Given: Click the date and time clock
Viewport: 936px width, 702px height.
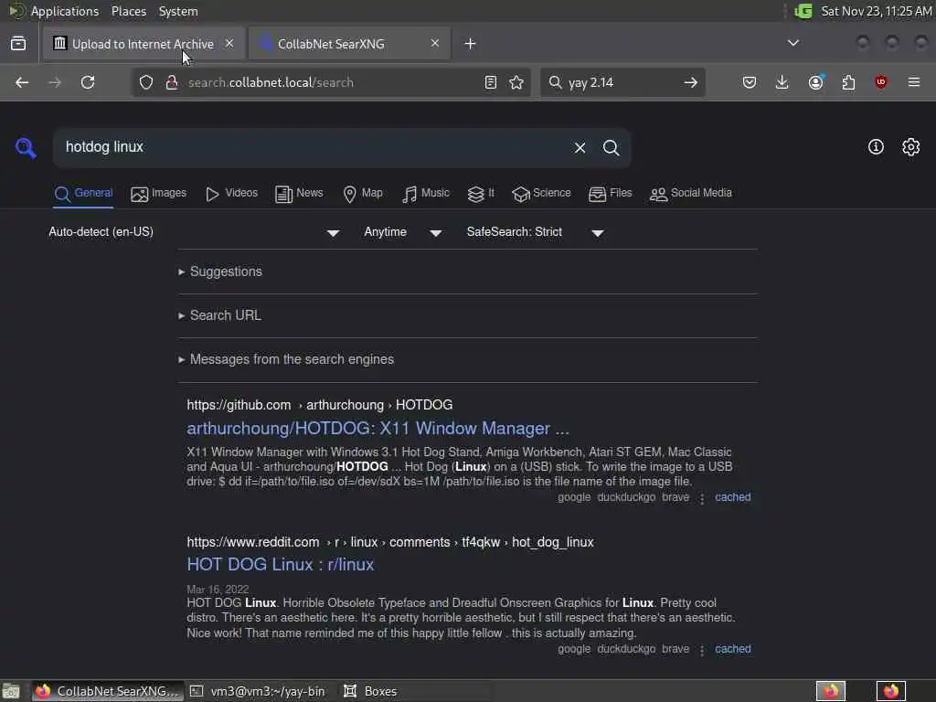Looking at the screenshot, I should click(x=876, y=11).
